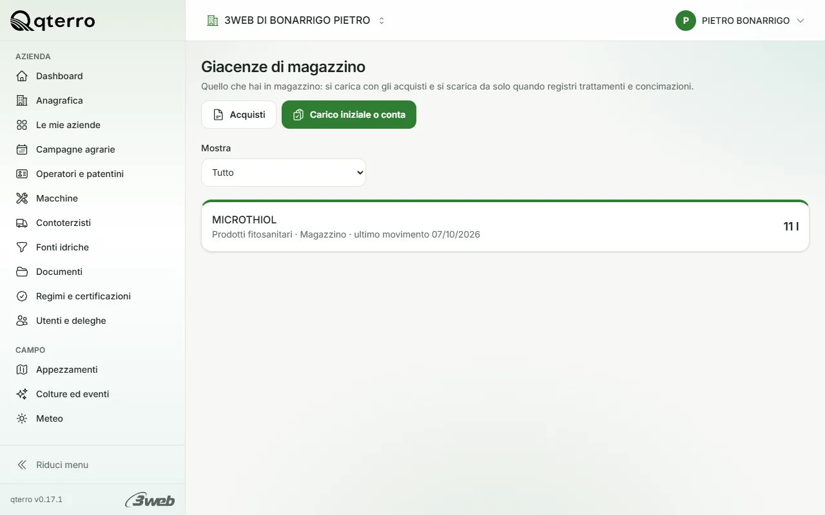The width and height of the screenshot is (825, 515).
Task: Click the Riduci menu double-chevron icon
Action: point(22,465)
